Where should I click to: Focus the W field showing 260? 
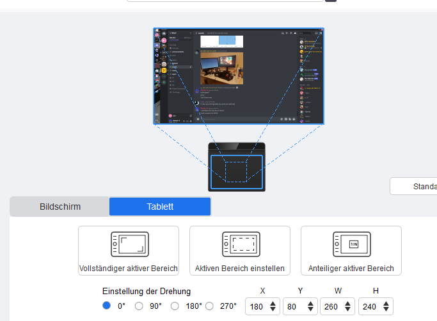pyautogui.click(x=332, y=306)
